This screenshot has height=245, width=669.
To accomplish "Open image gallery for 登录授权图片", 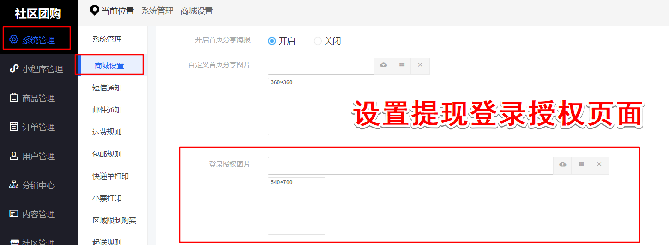I will click(x=581, y=165).
